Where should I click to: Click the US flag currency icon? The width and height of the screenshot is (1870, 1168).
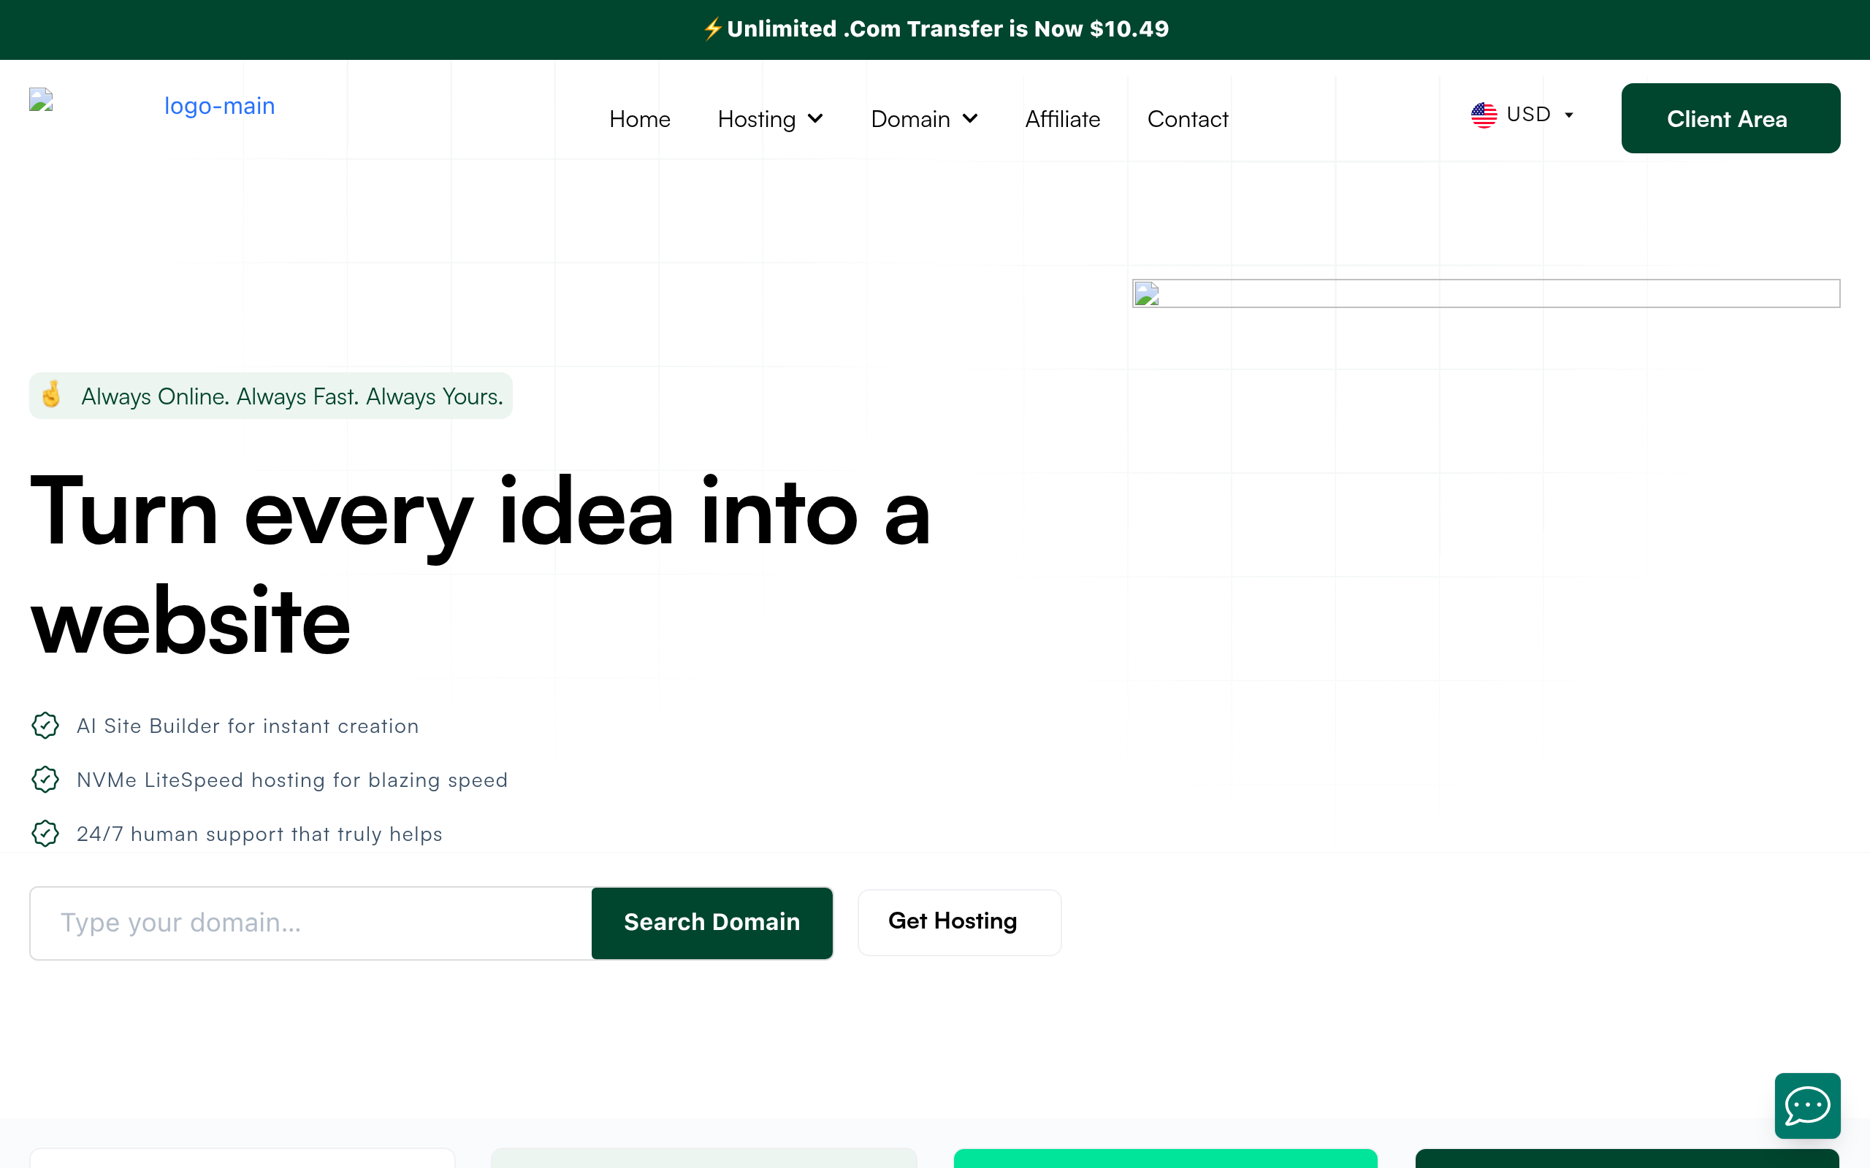coord(1484,115)
